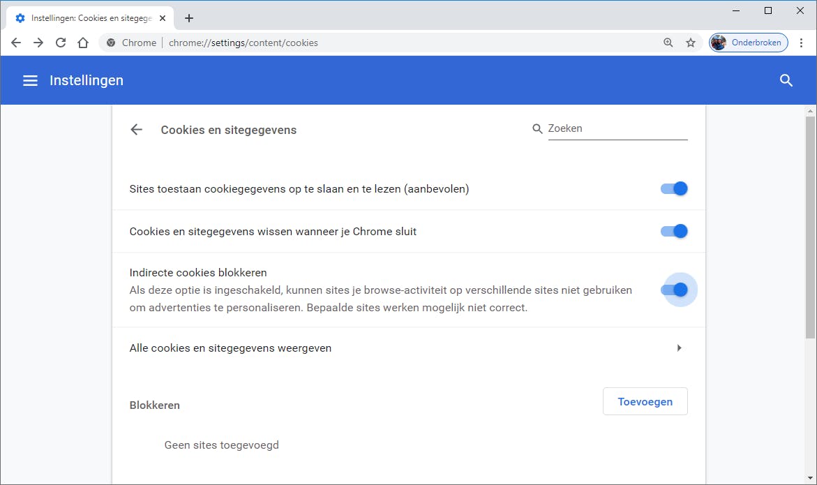Image resolution: width=817 pixels, height=485 pixels.
Task: Click the browser home icon
Action: (83, 43)
